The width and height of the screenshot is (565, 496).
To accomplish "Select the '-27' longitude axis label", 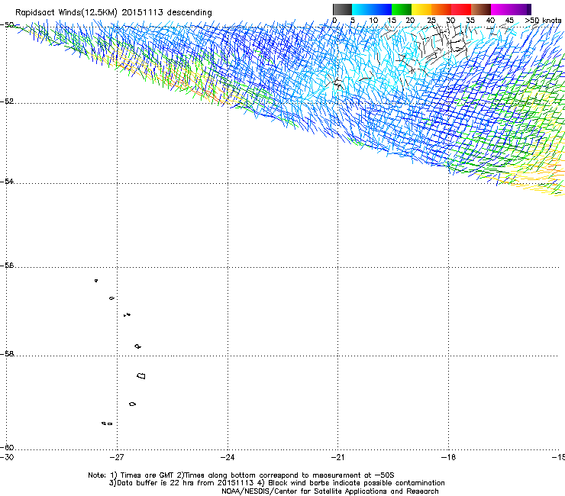I will [x=117, y=457].
